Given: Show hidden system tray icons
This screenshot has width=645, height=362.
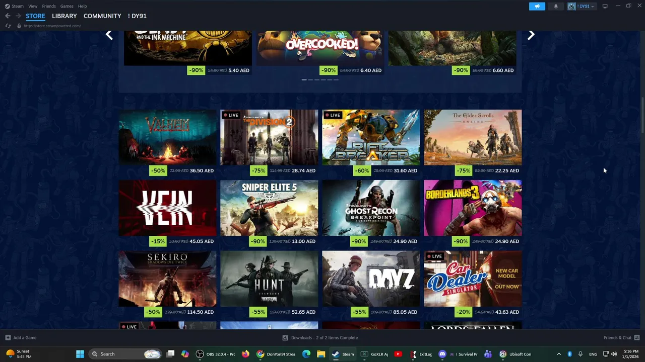Looking at the screenshot, I should coord(558,354).
